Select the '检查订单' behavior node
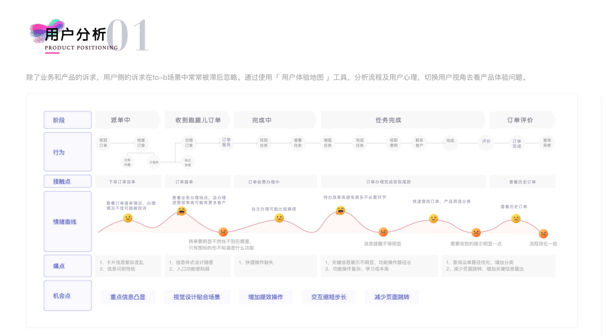The image size is (606, 336). [x=141, y=143]
